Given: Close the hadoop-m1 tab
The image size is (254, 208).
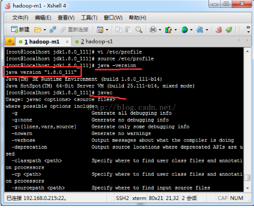Looking at the screenshot, I should pos(67,42).
